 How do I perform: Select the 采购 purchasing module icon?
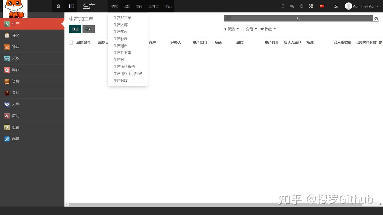click(15, 58)
